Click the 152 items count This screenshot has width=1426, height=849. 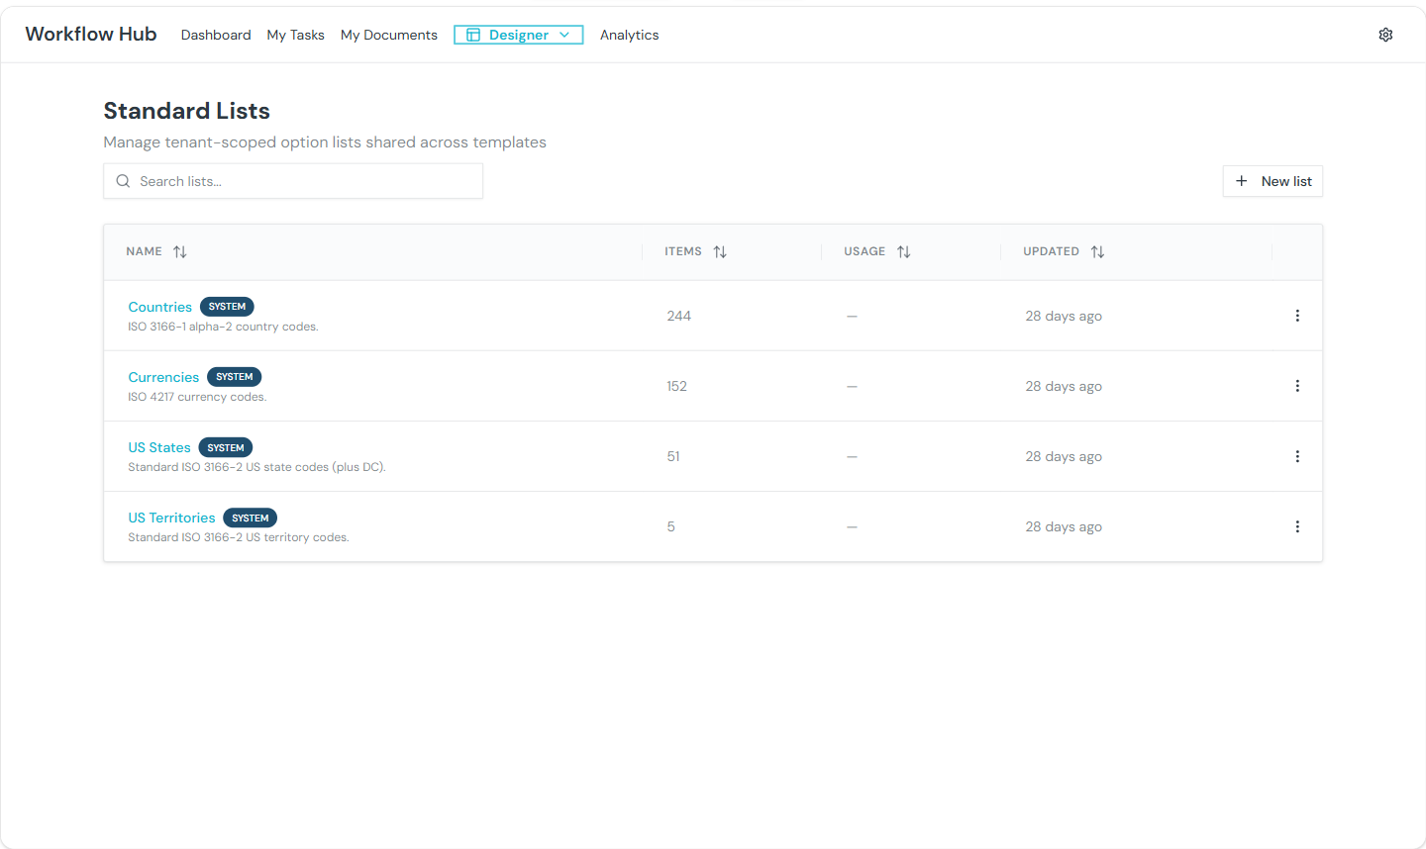676,386
